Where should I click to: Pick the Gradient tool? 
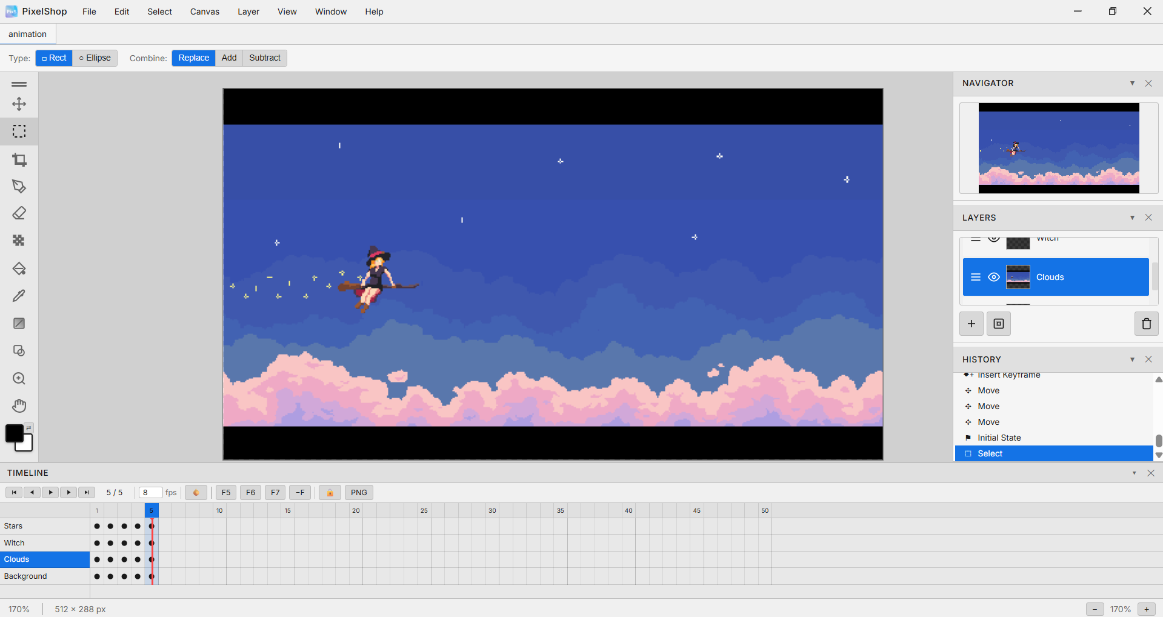coord(19,323)
